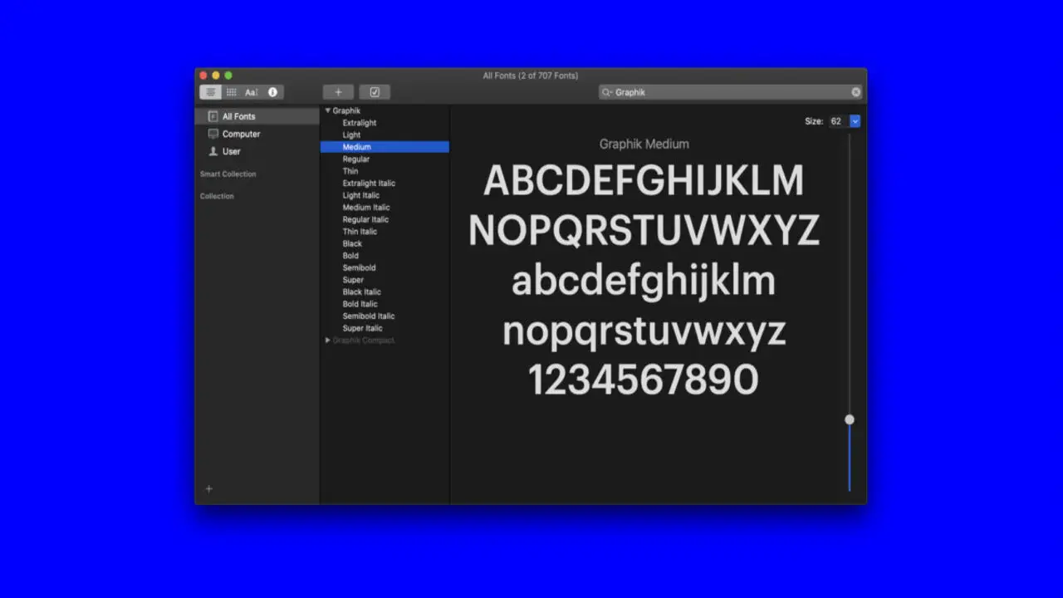
Task: Switch to the sample preview view icon
Action: coord(211,92)
